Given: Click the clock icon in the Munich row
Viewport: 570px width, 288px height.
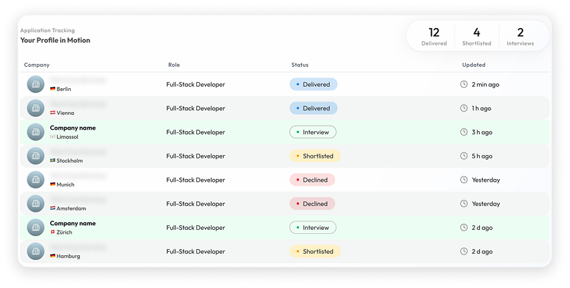Looking at the screenshot, I should (464, 180).
